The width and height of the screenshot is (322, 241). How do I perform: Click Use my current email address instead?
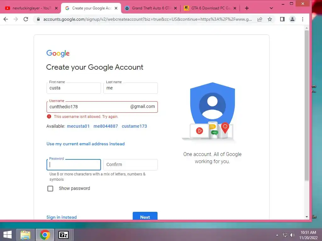click(x=86, y=144)
